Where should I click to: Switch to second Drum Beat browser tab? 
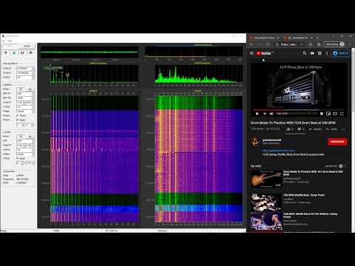pyautogui.click(x=299, y=38)
